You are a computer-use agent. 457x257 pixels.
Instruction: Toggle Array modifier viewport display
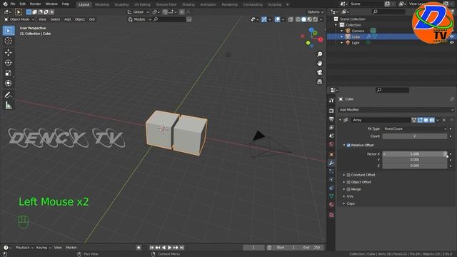point(426,120)
